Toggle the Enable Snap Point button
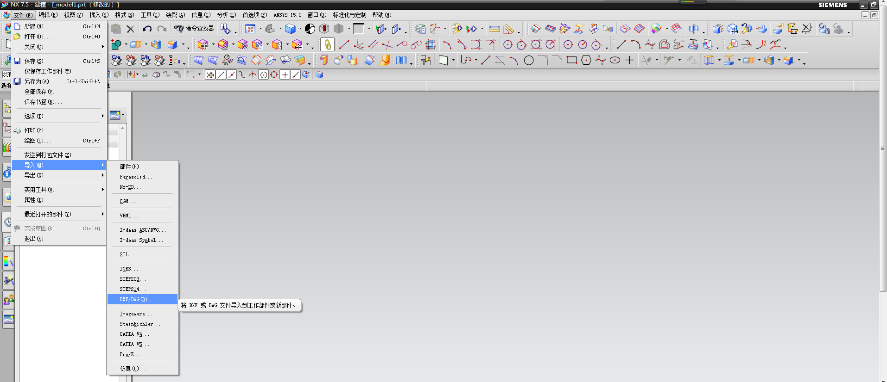 click(x=210, y=74)
